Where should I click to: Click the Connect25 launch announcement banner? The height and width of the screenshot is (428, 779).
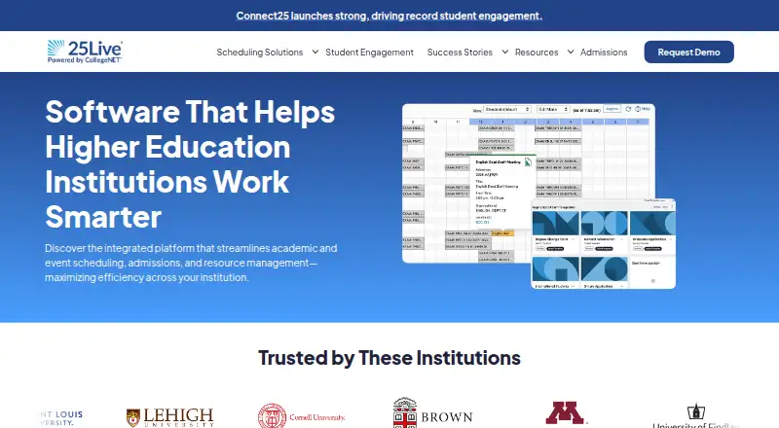click(389, 16)
